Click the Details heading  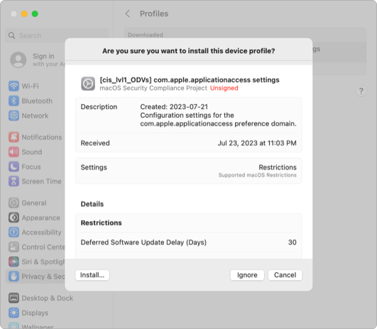coord(92,204)
